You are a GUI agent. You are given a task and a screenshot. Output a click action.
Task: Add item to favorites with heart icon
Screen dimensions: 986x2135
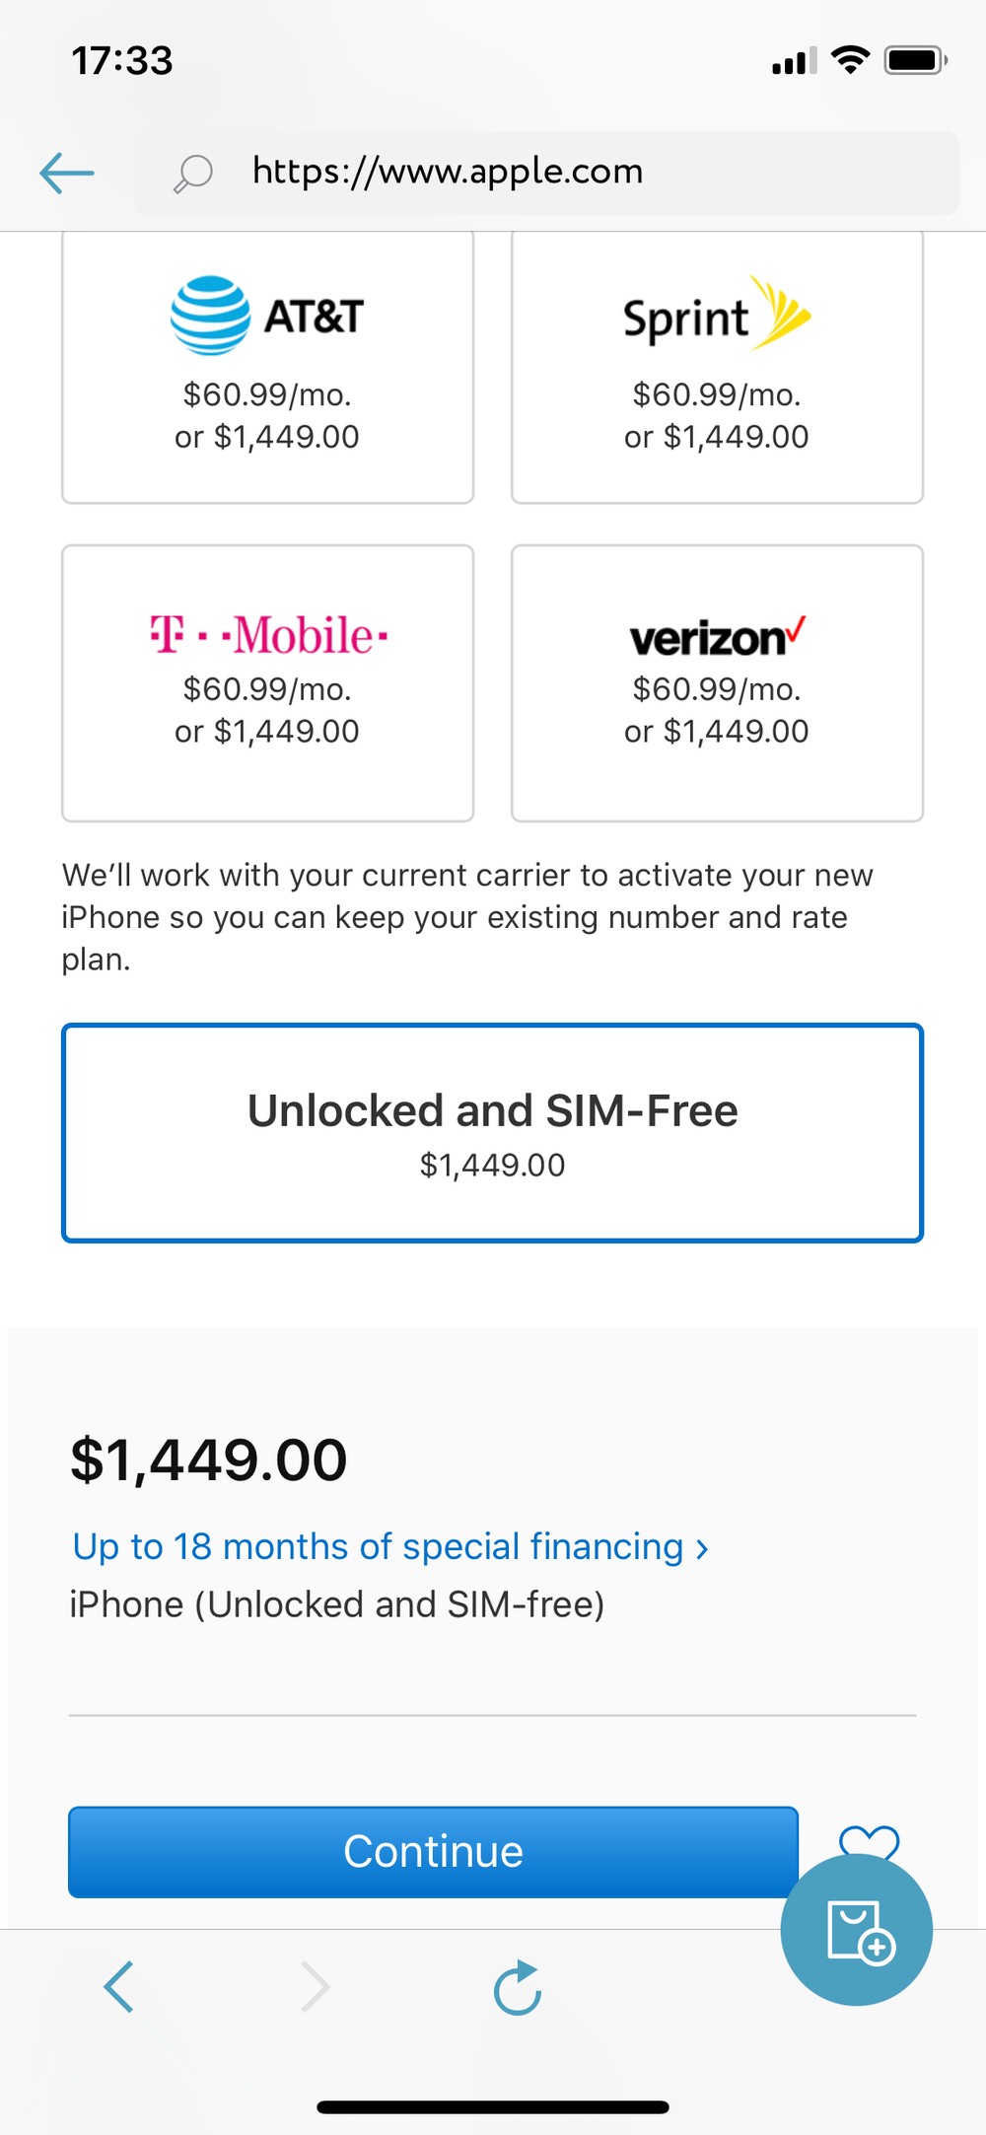(x=869, y=1840)
